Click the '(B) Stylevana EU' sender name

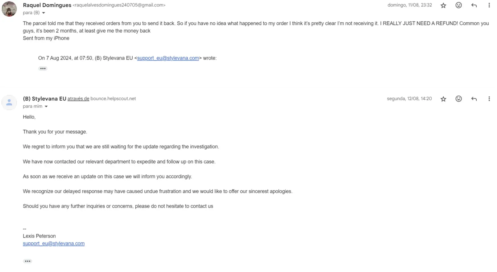coord(44,98)
